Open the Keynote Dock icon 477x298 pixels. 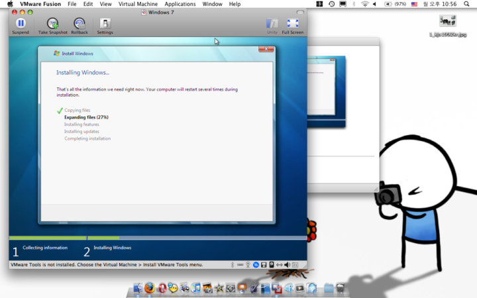click(x=242, y=287)
